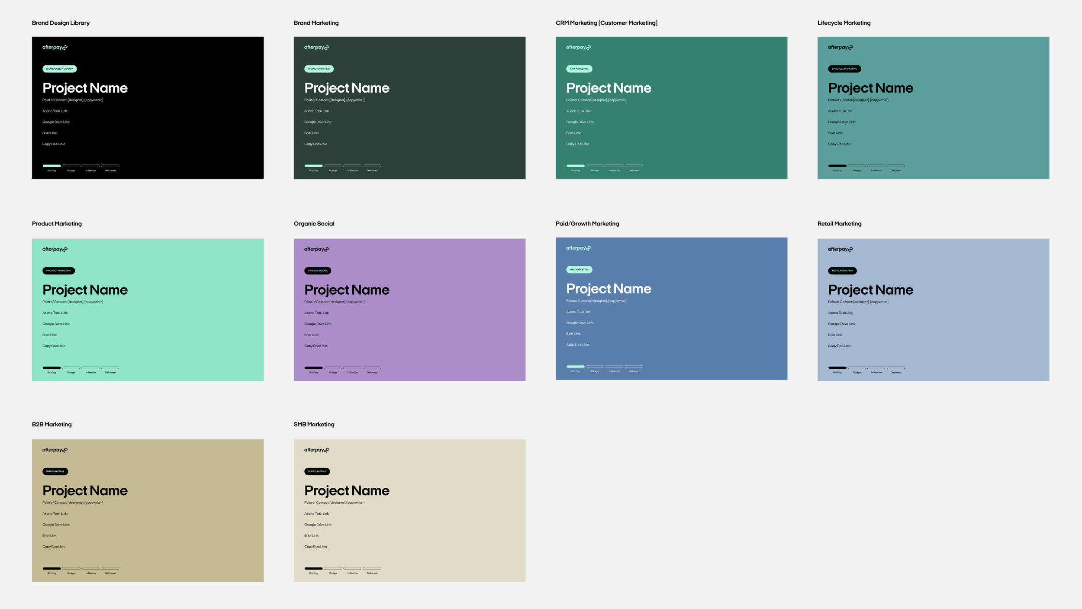1082x609 pixels.
Task: Select the "Brand Marketing" frame title
Action: 316,23
